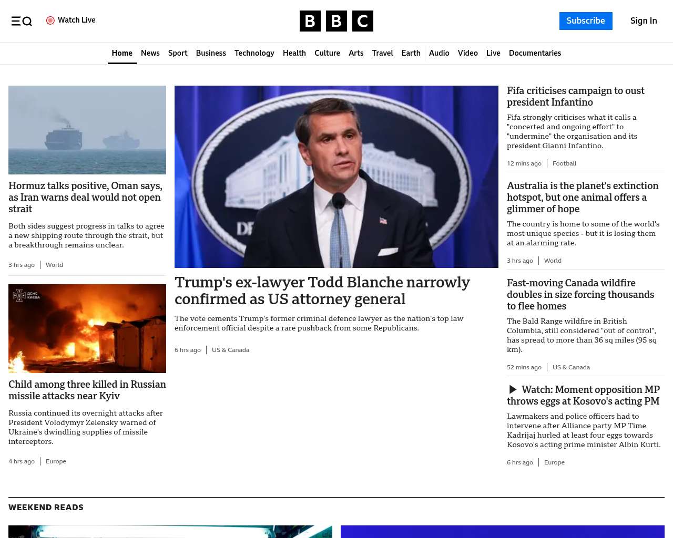Go to the Business section
673x538 pixels.
[211, 53]
